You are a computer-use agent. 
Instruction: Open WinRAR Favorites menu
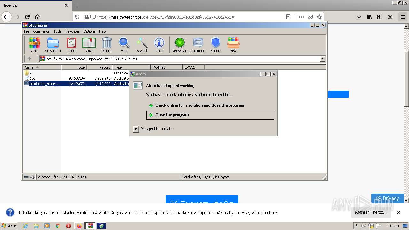coord(73,31)
